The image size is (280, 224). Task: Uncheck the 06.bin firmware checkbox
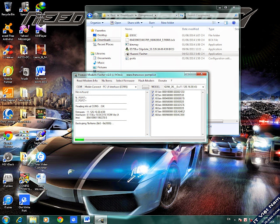[x=153, y=108]
